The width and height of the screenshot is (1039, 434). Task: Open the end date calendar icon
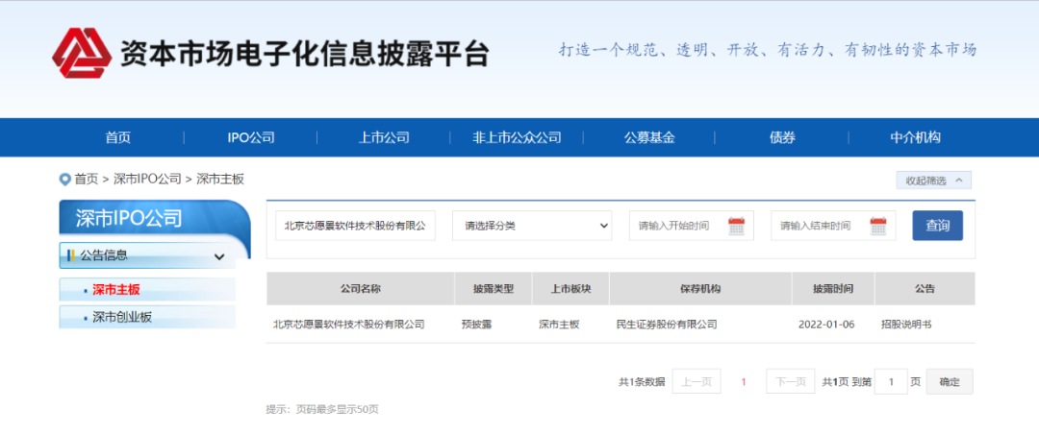point(878,226)
